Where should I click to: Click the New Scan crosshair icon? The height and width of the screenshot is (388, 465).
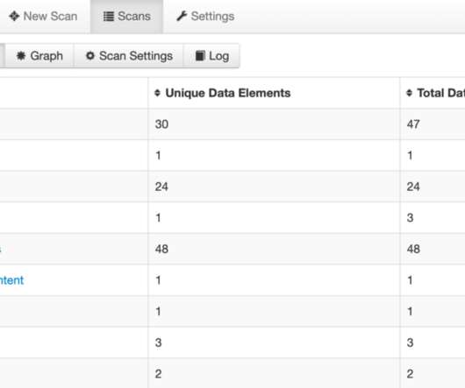coord(14,16)
